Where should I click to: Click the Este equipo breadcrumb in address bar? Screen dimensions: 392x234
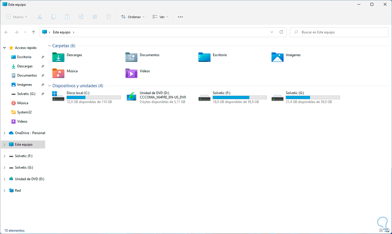tap(62, 32)
